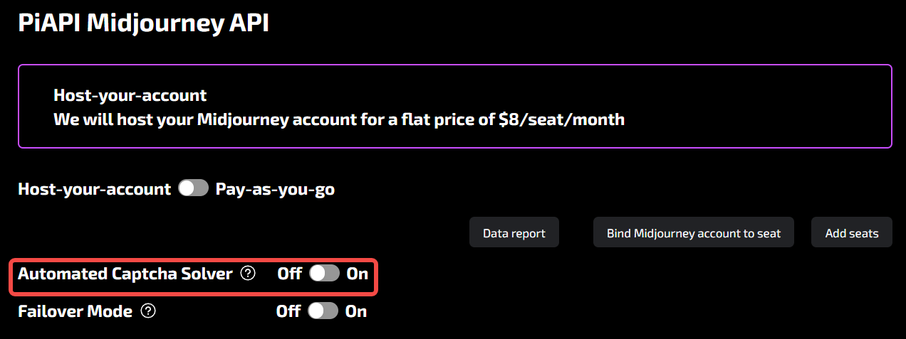This screenshot has width=906, height=339.
Task: Click the On label for Captcha Solver
Action: 357,274
